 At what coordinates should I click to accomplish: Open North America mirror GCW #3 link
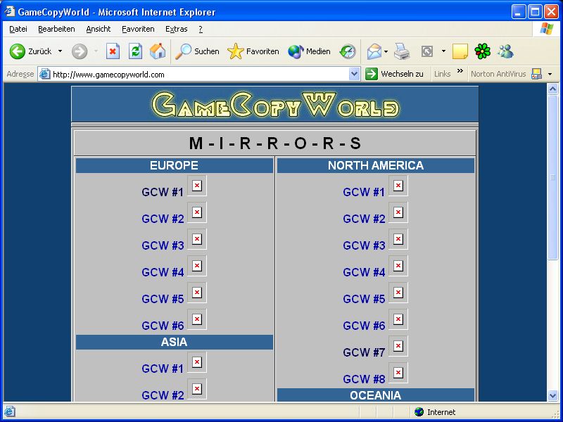tap(364, 245)
